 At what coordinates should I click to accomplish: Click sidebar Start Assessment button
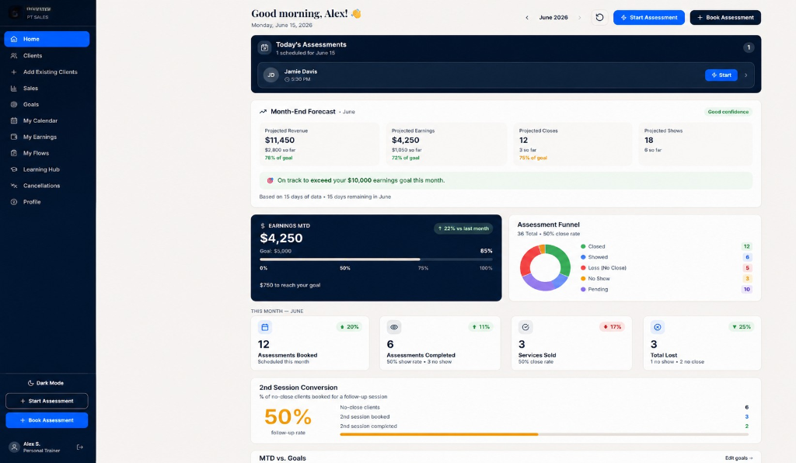[47, 401]
